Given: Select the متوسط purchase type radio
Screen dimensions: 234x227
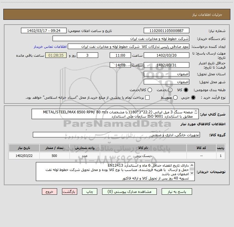Looking at the screenshot, I should coord(175,98).
